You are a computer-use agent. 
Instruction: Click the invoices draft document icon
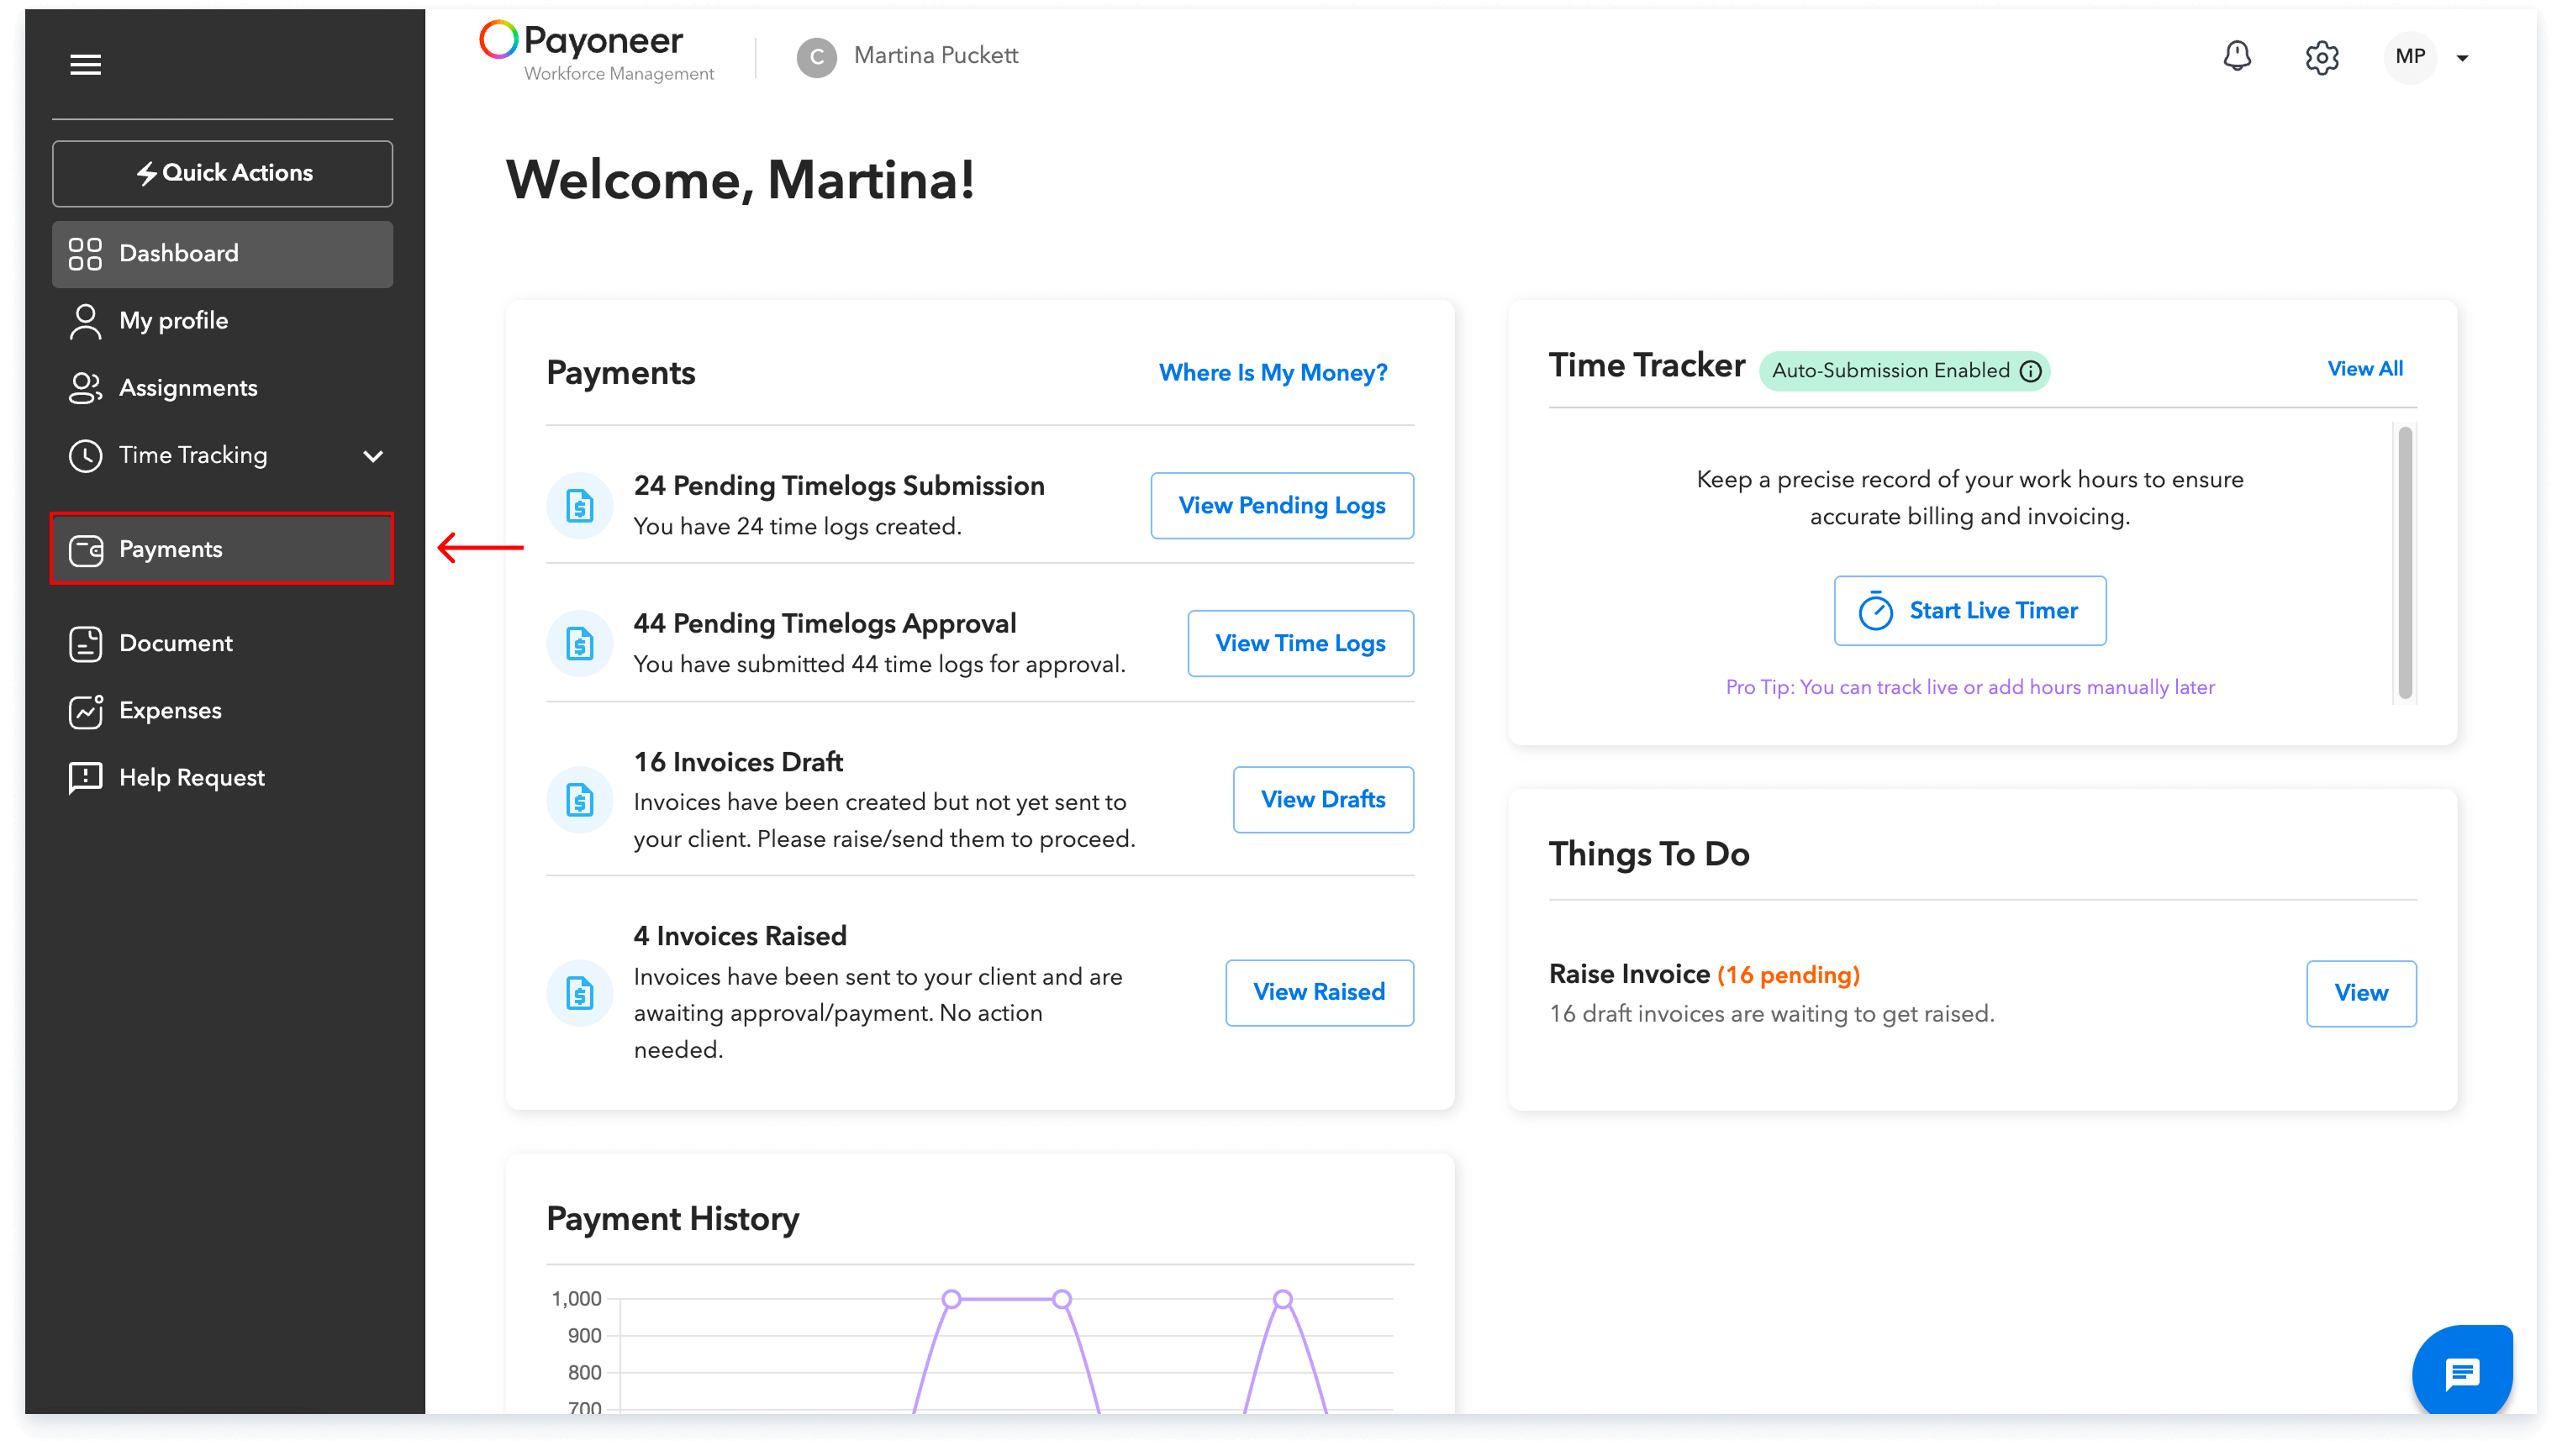pyautogui.click(x=579, y=800)
